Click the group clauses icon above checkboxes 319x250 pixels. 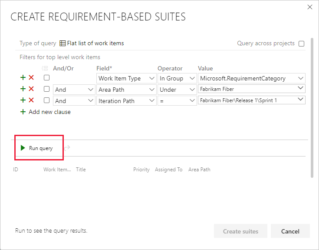pyautogui.click(x=45, y=68)
